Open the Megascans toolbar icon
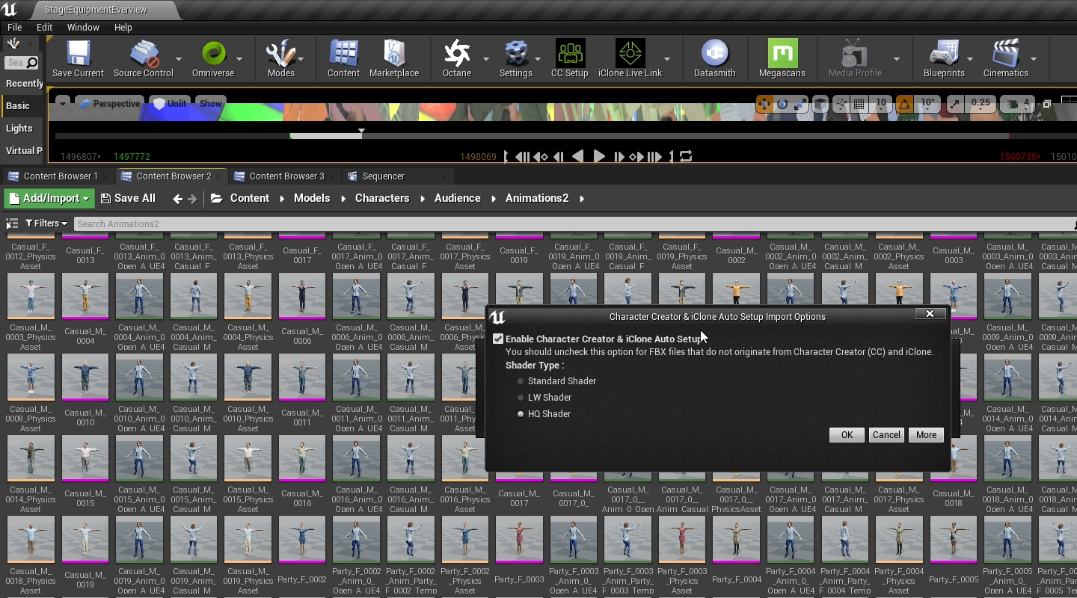Viewport: 1077px width, 598px height. 782,58
